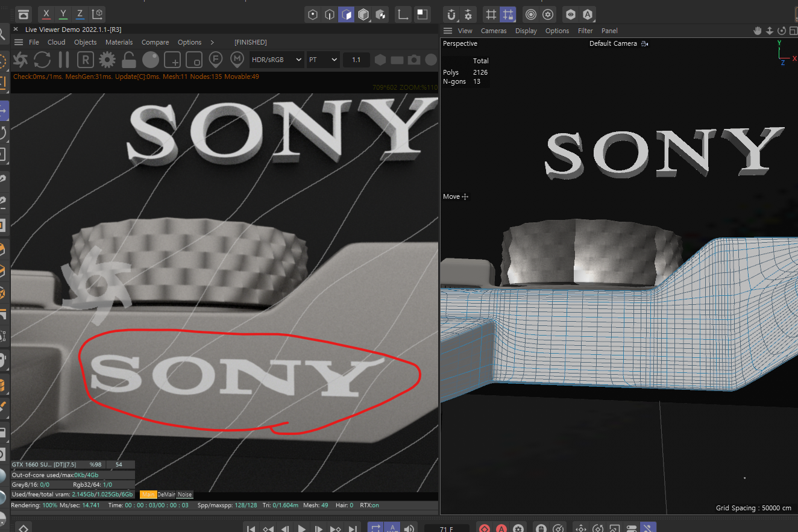The width and height of the screenshot is (798, 532).
Task: Open viewport hamburger menu
Action: click(x=447, y=31)
